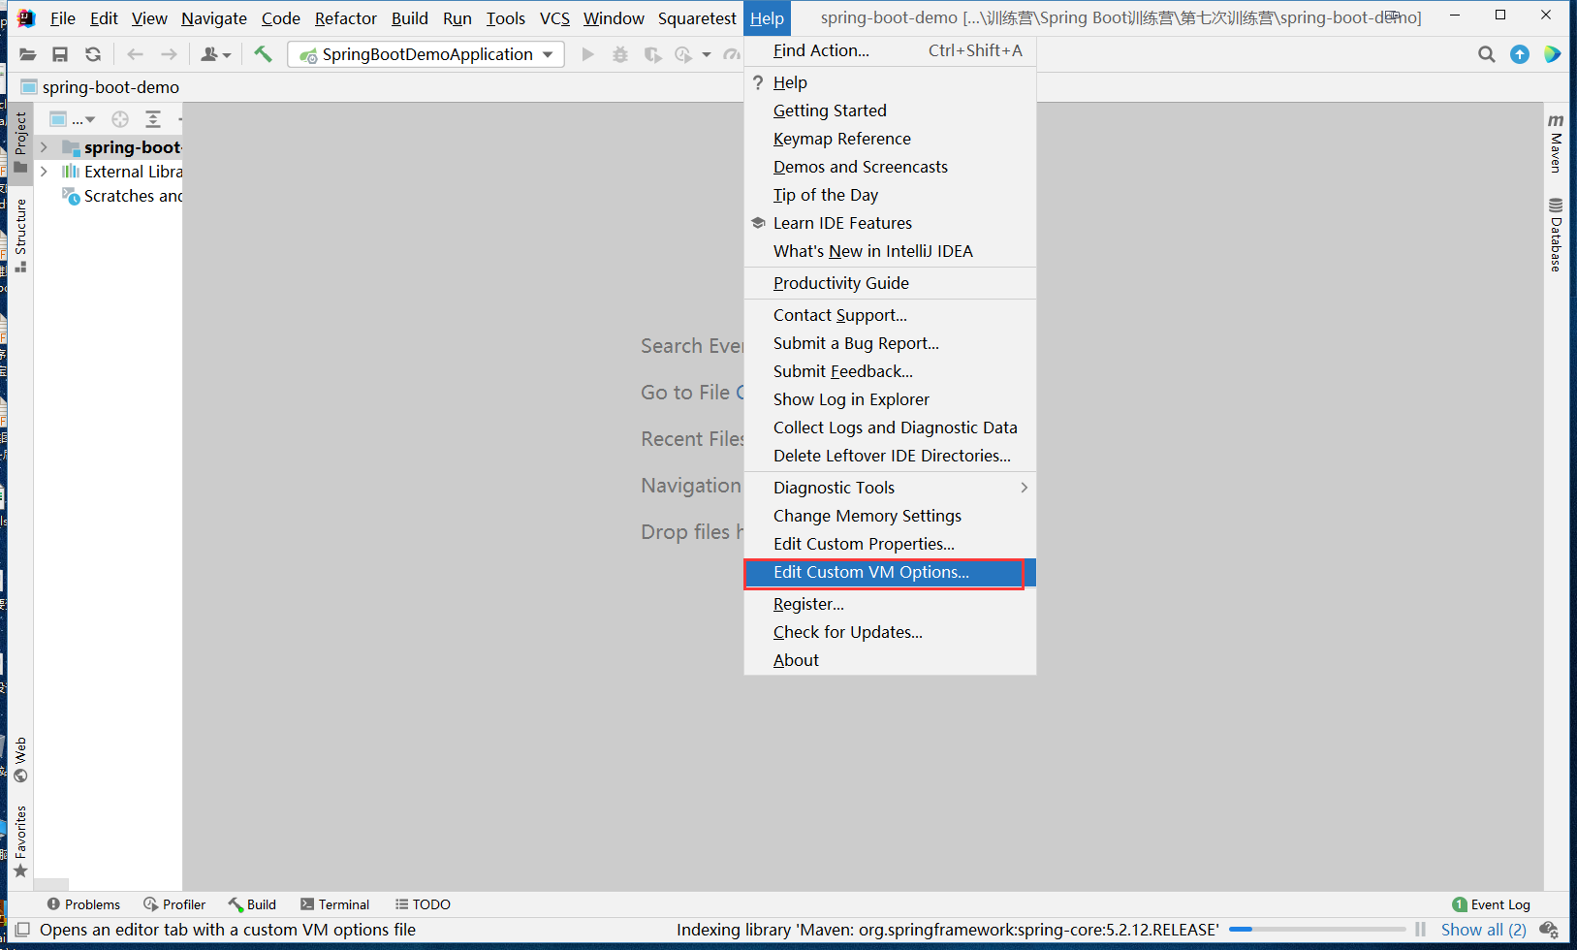Expand the spring-boot-demo project tree node
Viewport: 1577px width, 950px height.
tap(44, 147)
